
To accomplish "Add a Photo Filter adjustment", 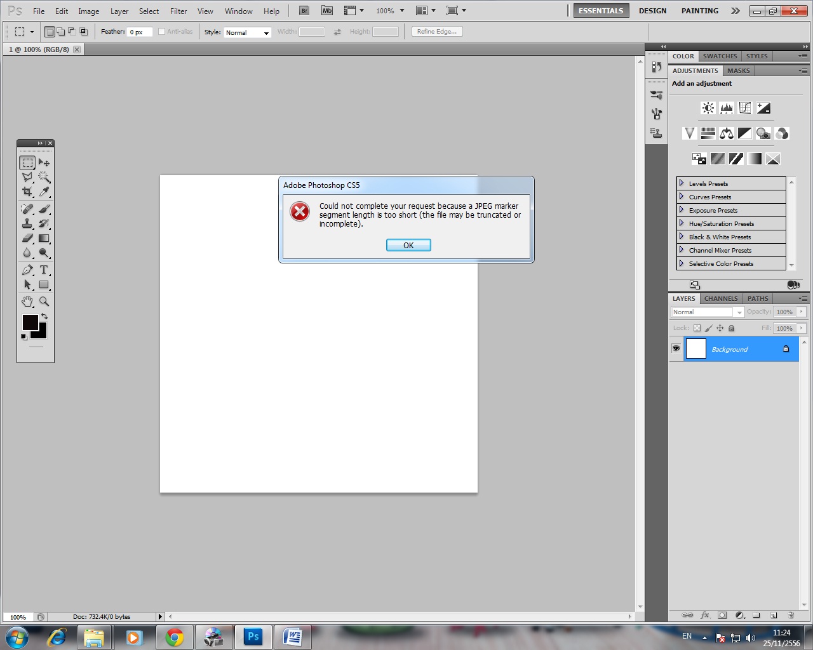I will (x=763, y=133).
